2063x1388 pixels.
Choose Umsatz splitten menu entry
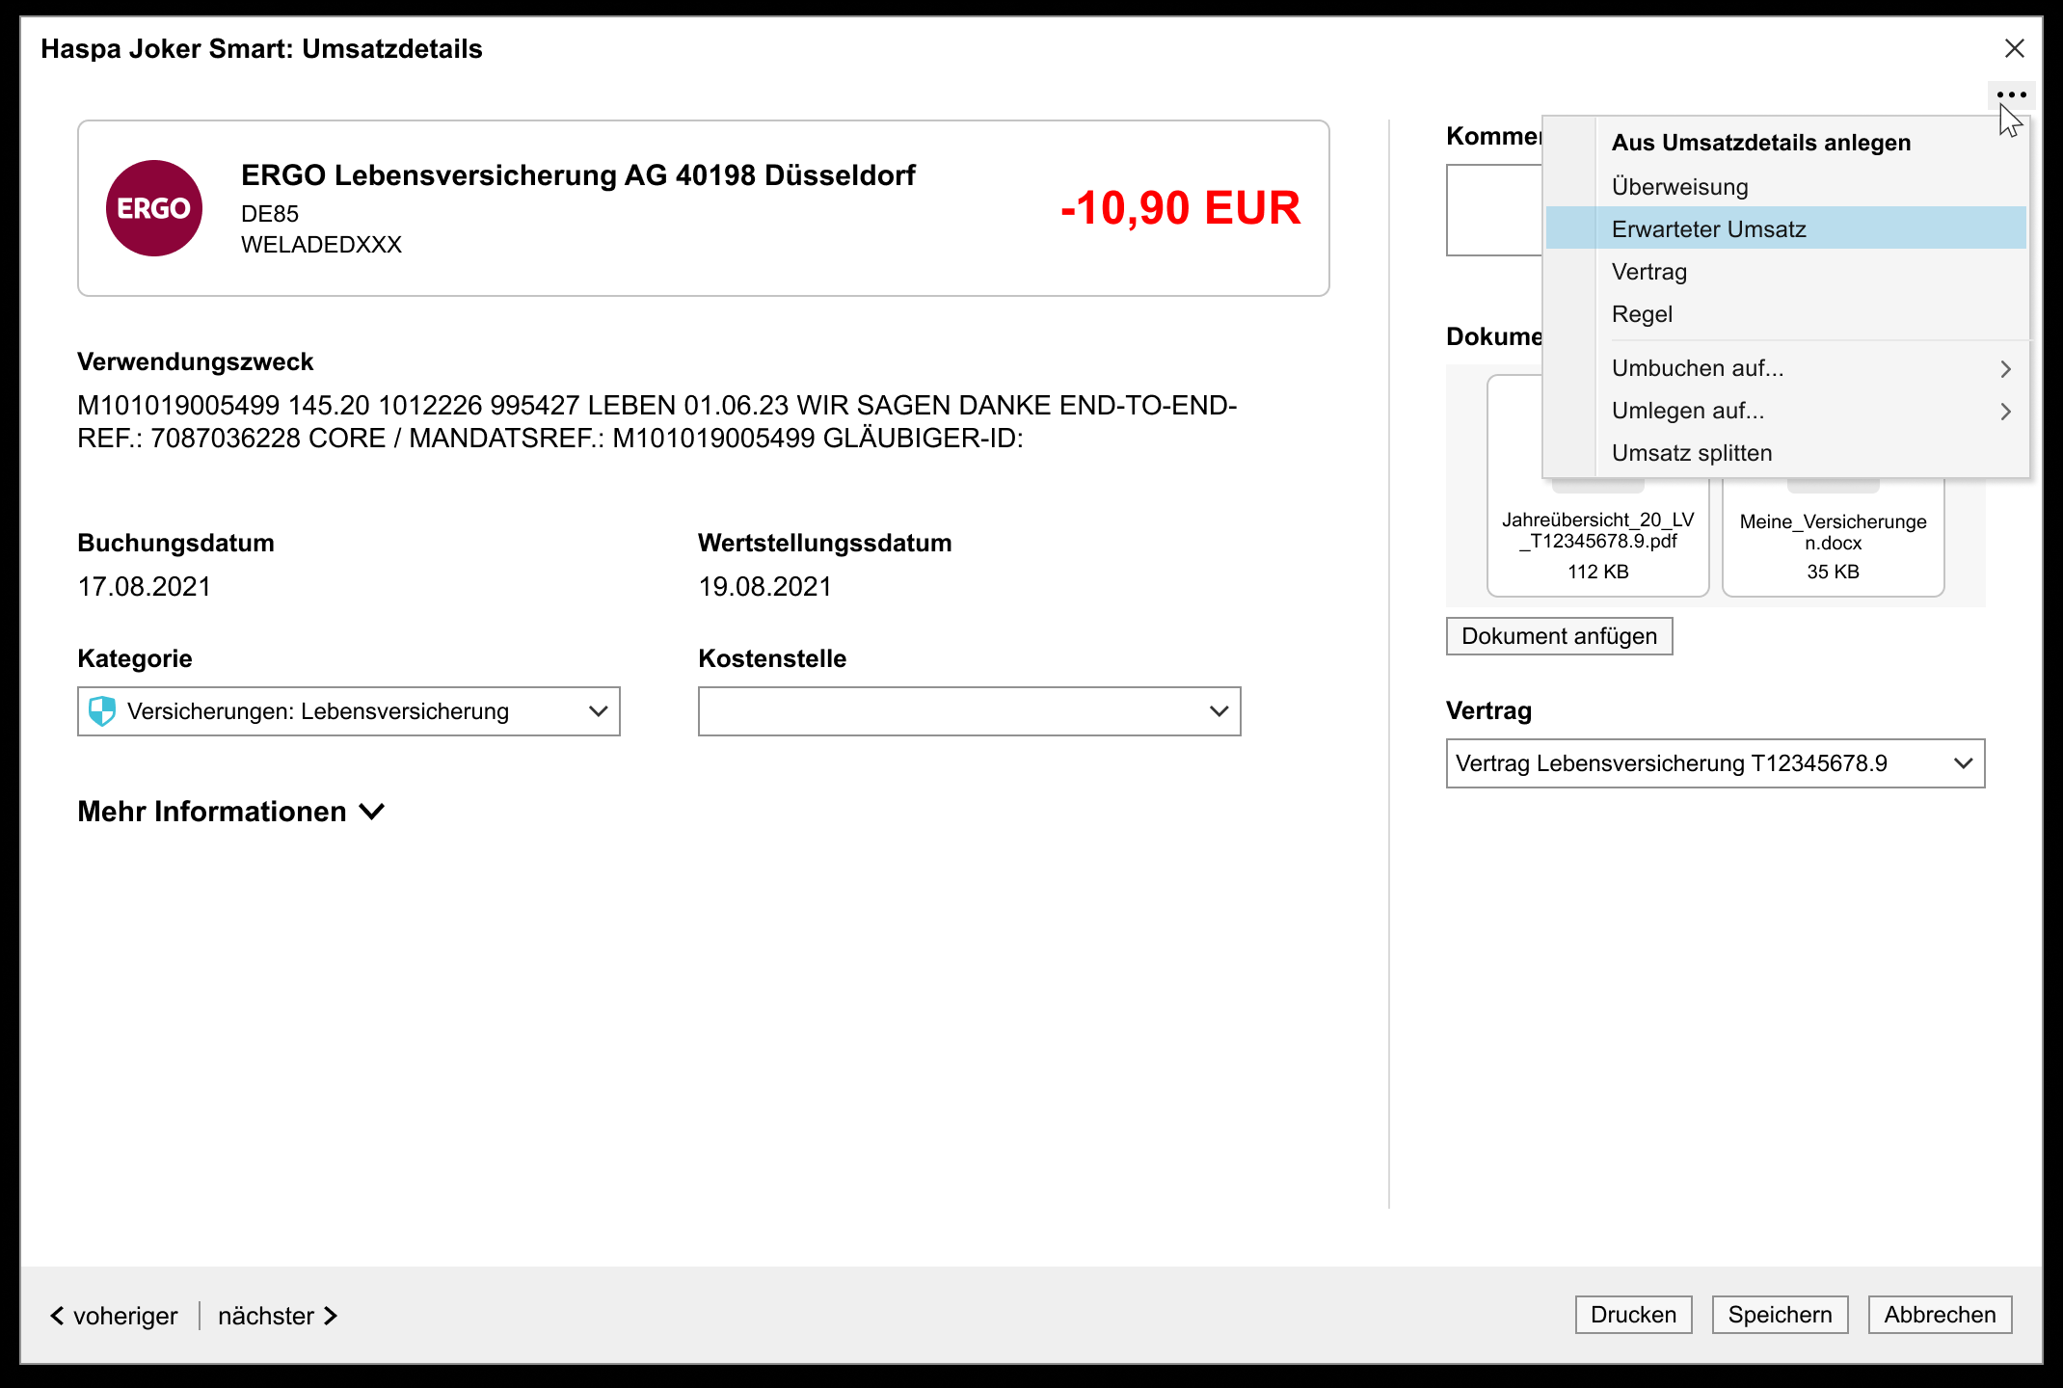(x=1785, y=452)
